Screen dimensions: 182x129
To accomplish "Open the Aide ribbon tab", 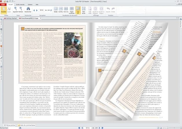I will (37, 5).
